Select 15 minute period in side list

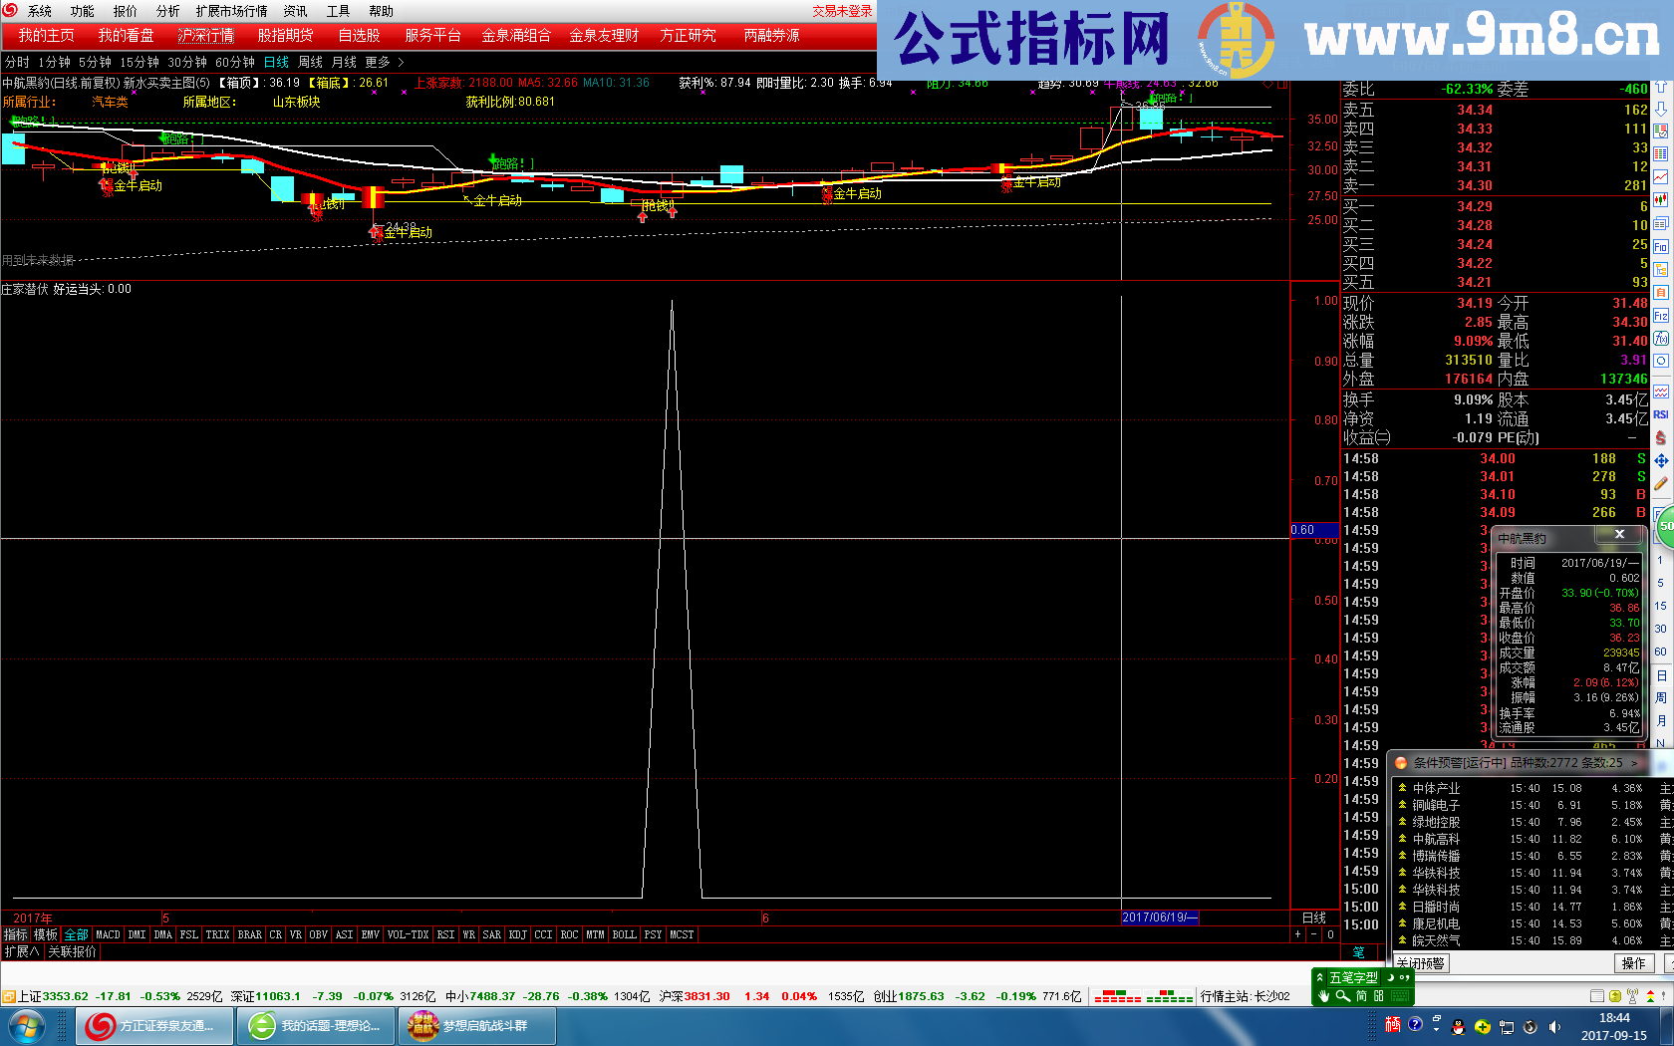coord(1660,606)
